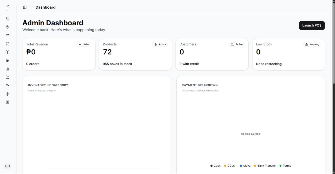Open the dollar receipt sidebar icon
This screenshot has width=335, height=174.
[x=7, y=102]
